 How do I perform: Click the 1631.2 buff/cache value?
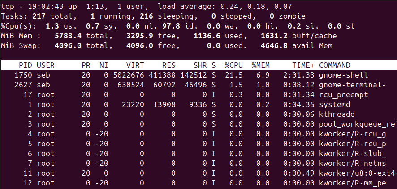click(274, 36)
